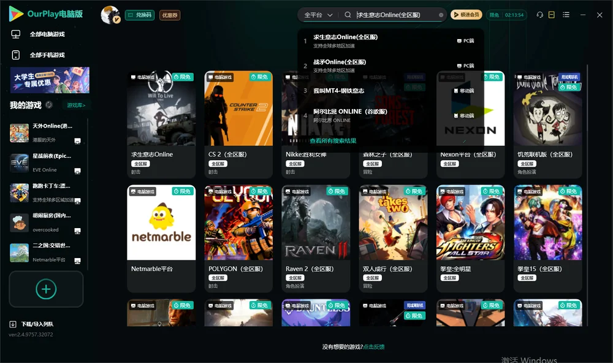Open the user avatar profile
This screenshot has width=613, height=363.
click(x=110, y=15)
